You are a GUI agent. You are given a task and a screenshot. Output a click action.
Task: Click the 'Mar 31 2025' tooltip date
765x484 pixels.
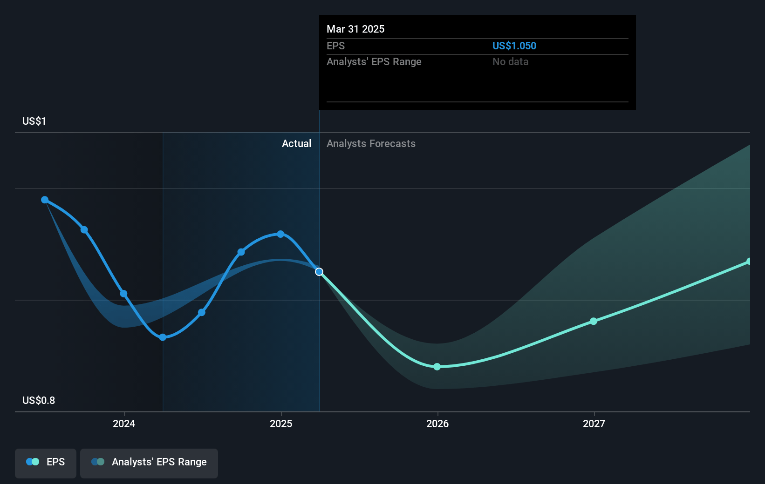355,29
